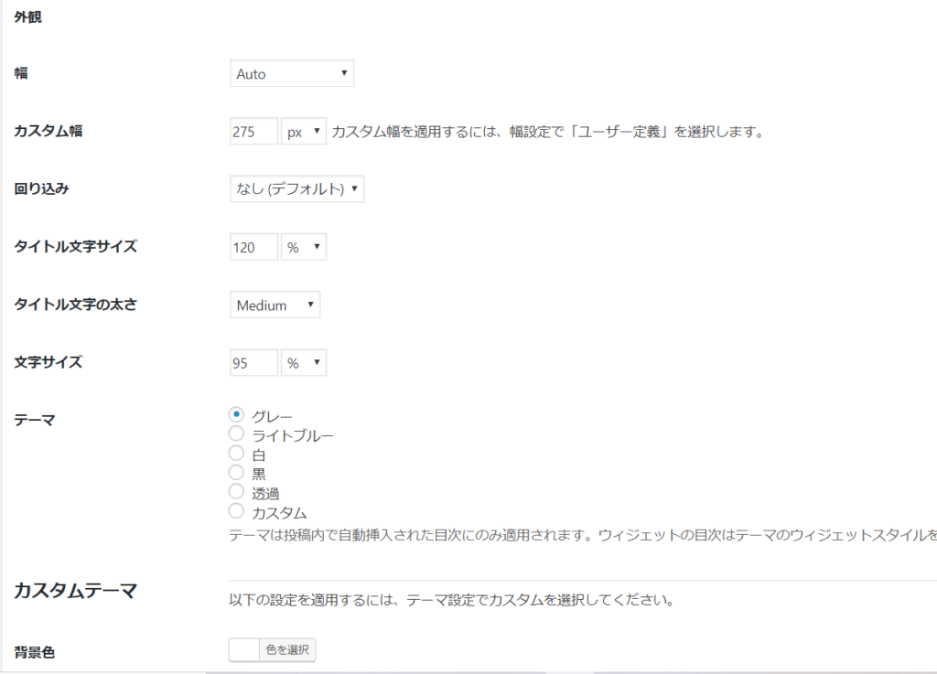Open the 幅 (width) Auto dropdown
The image size is (937, 674).
(x=291, y=74)
